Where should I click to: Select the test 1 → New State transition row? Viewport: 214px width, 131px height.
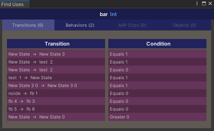click(x=56, y=78)
